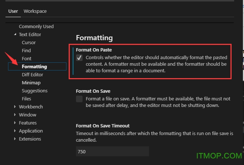Collapse the Text Editor tree arrow
The width and height of the screenshot is (244, 165).
pyautogui.click(x=15, y=35)
